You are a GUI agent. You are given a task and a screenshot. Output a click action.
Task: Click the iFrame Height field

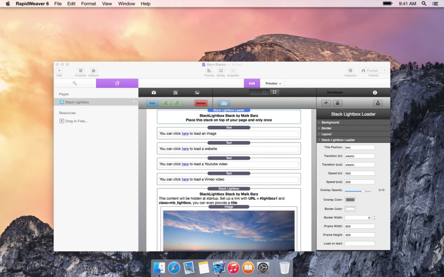coord(360,235)
